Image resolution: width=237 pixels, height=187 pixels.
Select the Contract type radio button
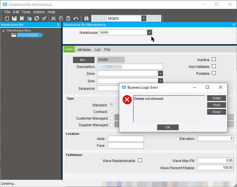111,111
